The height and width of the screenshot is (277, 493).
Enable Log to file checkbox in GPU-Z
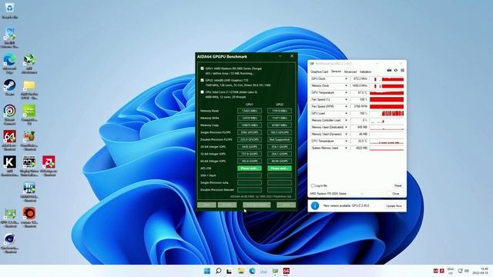pyautogui.click(x=313, y=185)
